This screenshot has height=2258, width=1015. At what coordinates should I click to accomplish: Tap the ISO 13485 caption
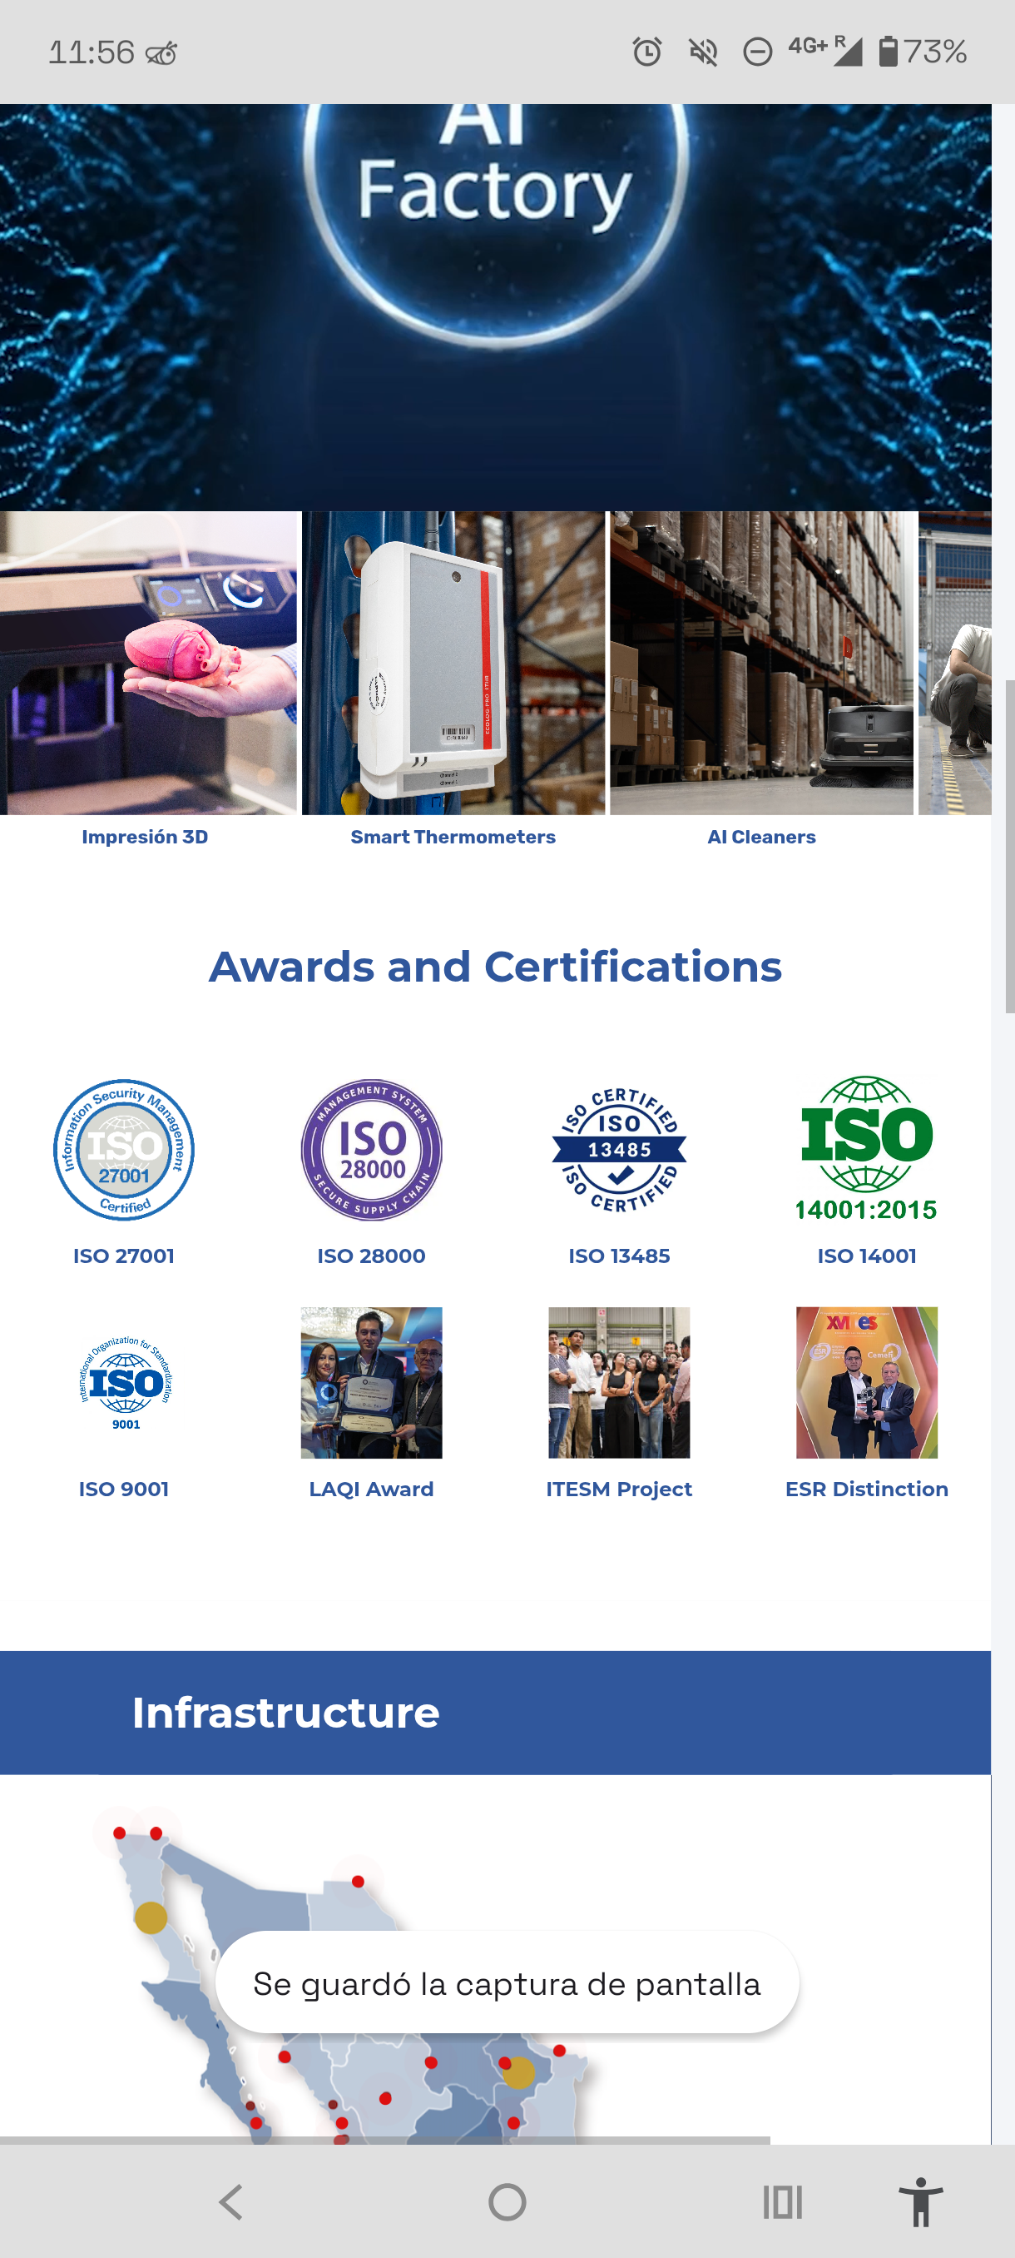click(x=619, y=1256)
